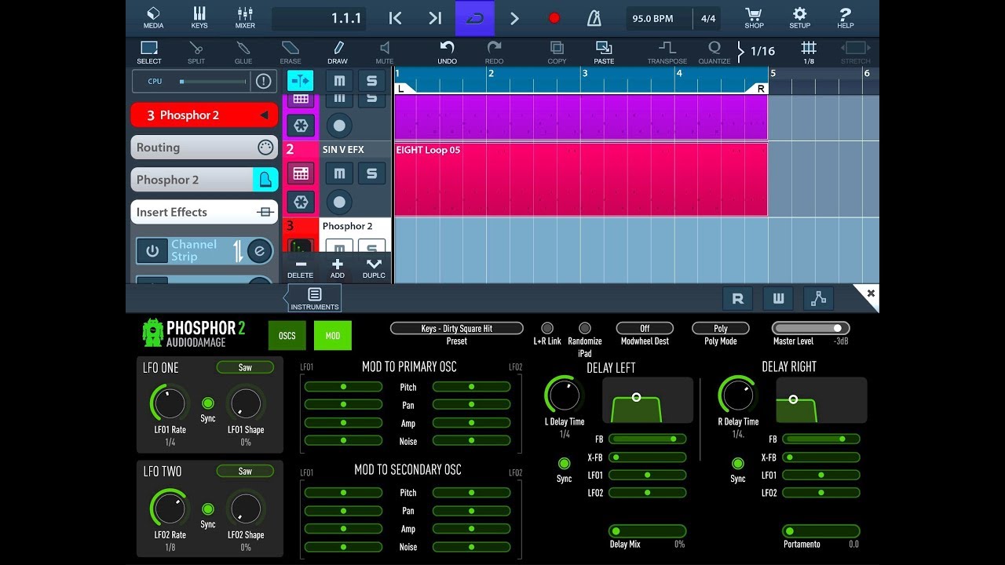Viewport: 1005px width, 565px height.
Task: Click the L Delay Time knob
Action: 565,395
